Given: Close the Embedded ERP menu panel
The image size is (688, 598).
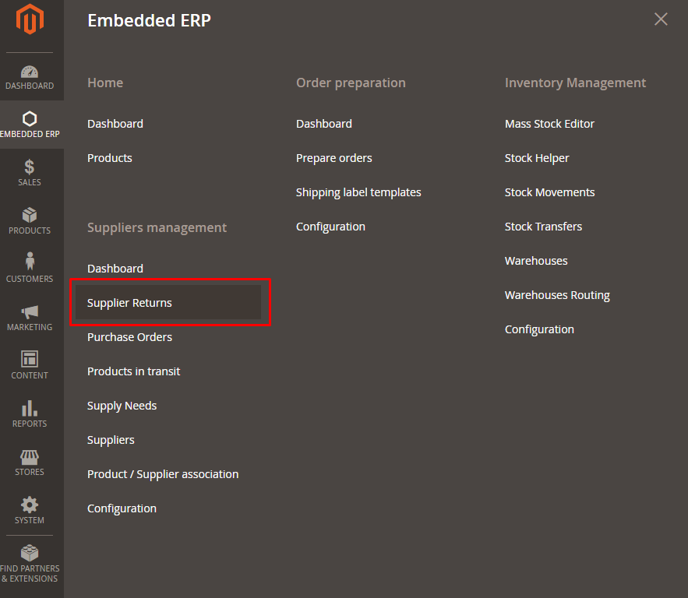Looking at the screenshot, I should click(x=661, y=19).
